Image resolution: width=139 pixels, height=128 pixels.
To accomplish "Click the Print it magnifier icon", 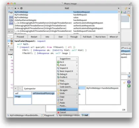I will [58, 65].
